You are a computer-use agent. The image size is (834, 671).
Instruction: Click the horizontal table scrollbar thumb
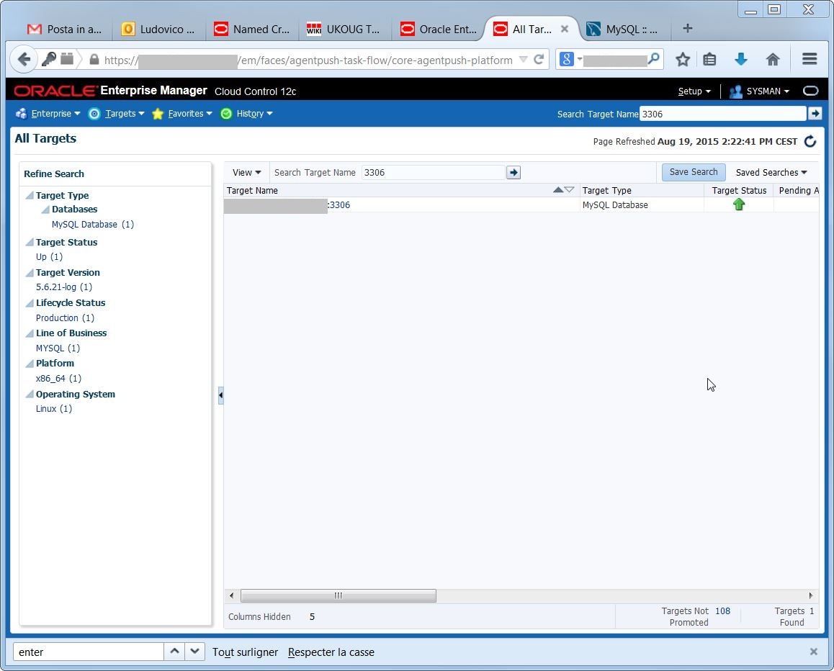338,595
